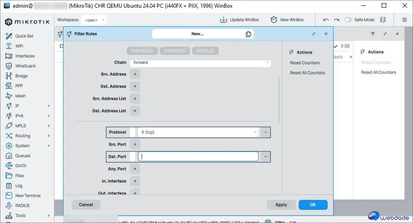
Task: Click the Apply button
Action: (x=281, y=205)
